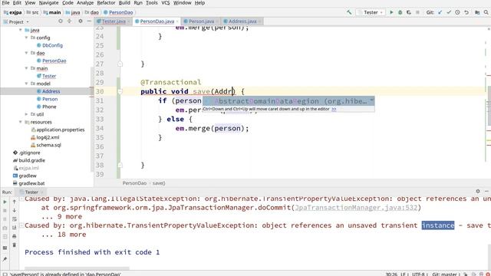Open the VCS menu
The width and height of the screenshot is (491, 276).
click(x=166, y=3)
